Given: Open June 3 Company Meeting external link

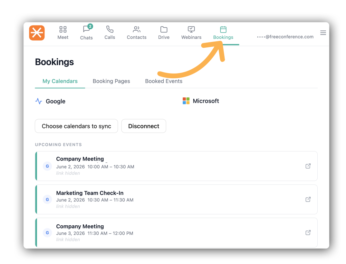Looking at the screenshot, I should click(x=308, y=233).
